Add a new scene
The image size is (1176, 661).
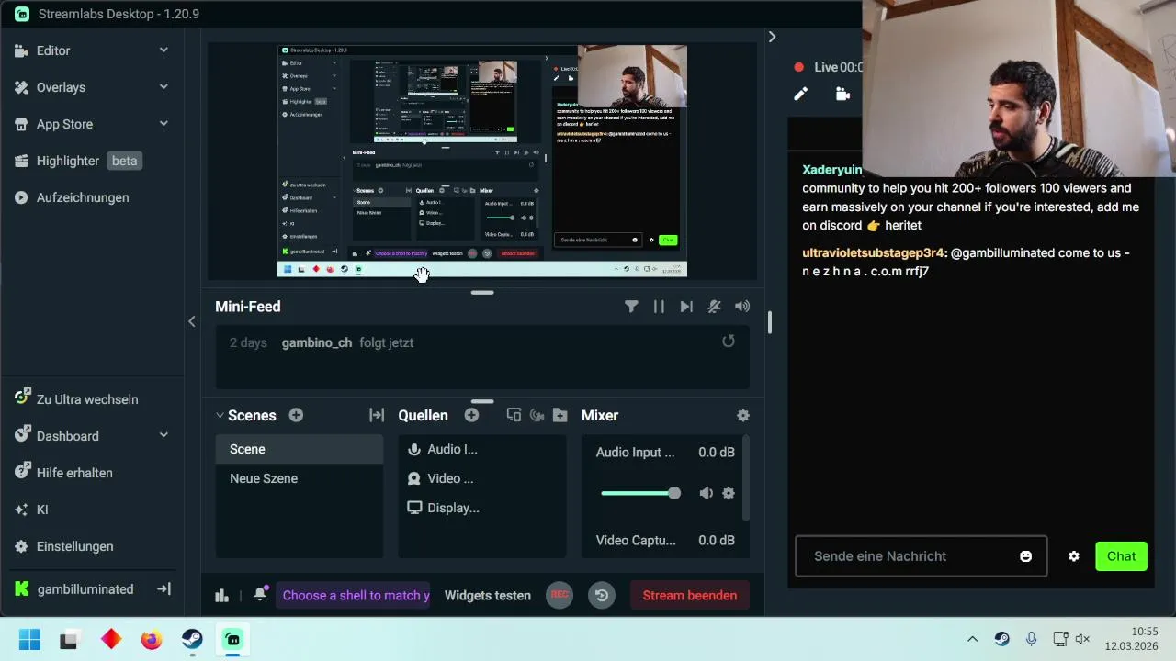pyautogui.click(x=296, y=416)
